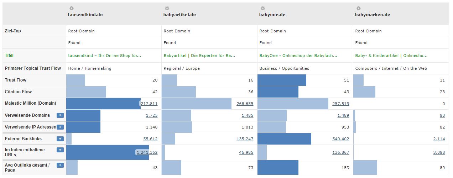Open referring domains count 1.485
This screenshot has width=453, height=178.
248,115
